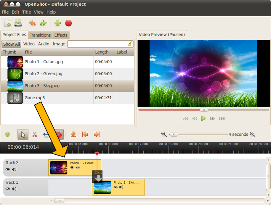Jump to the next marker
Viewport: 271px width, 205px height.
pos(97,135)
